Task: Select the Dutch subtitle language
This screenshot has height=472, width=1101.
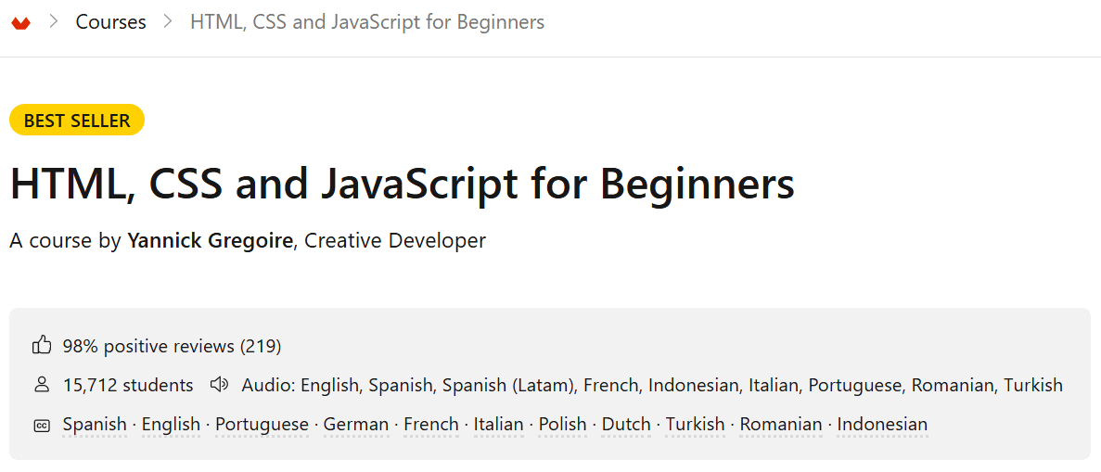Action: [626, 424]
